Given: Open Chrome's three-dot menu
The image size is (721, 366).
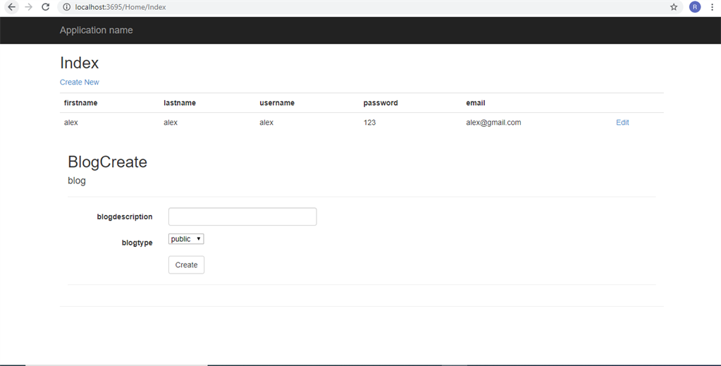Looking at the screenshot, I should coord(712,7).
